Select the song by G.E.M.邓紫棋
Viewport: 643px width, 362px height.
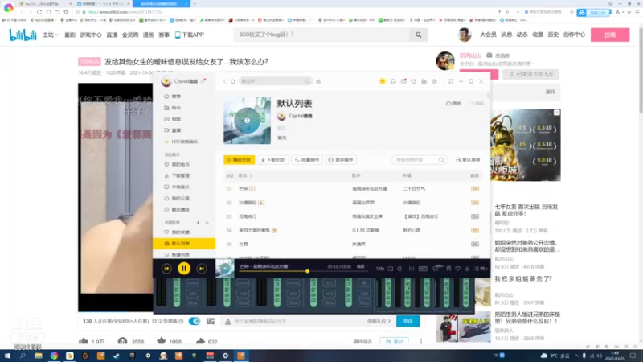[353, 230]
